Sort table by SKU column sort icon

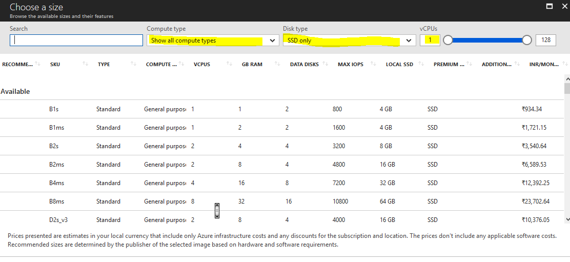coord(86,64)
